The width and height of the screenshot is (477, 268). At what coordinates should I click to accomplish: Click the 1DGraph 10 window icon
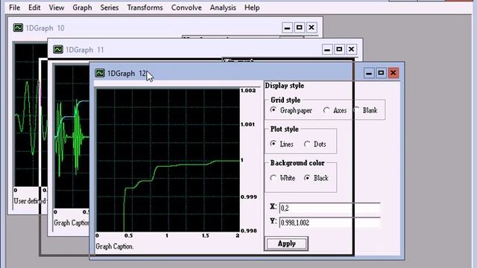[x=18, y=28]
